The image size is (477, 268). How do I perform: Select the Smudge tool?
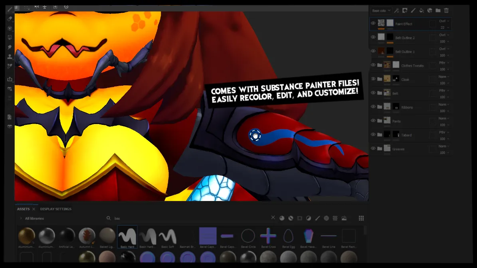[x=10, y=47]
